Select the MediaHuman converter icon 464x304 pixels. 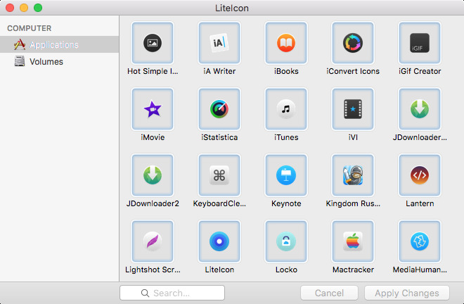pos(420,241)
